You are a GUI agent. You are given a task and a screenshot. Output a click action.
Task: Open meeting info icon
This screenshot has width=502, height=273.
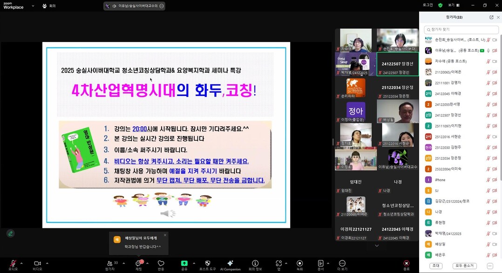coord(255,263)
